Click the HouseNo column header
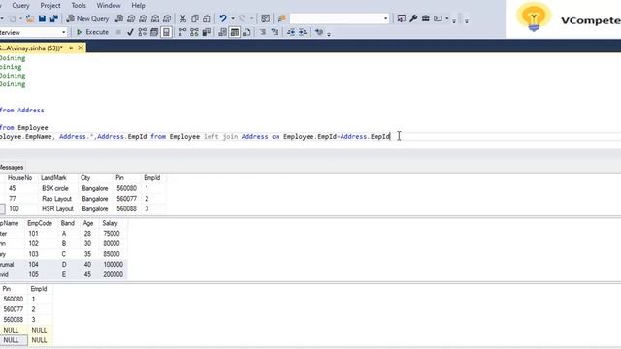This screenshot has width=621, height=349. pos(19,178)
